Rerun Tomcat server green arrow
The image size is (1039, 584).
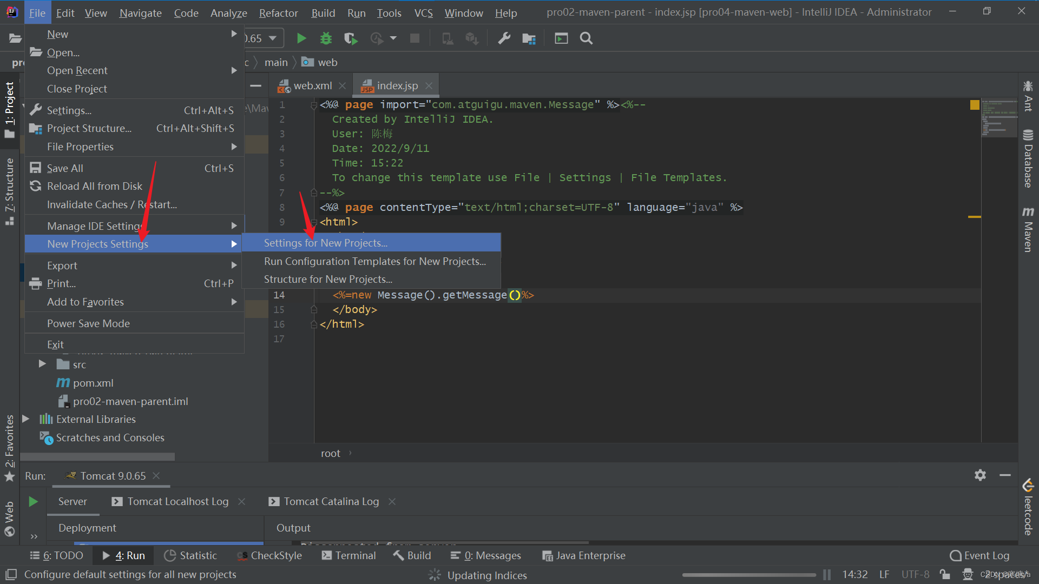(33, 501)
